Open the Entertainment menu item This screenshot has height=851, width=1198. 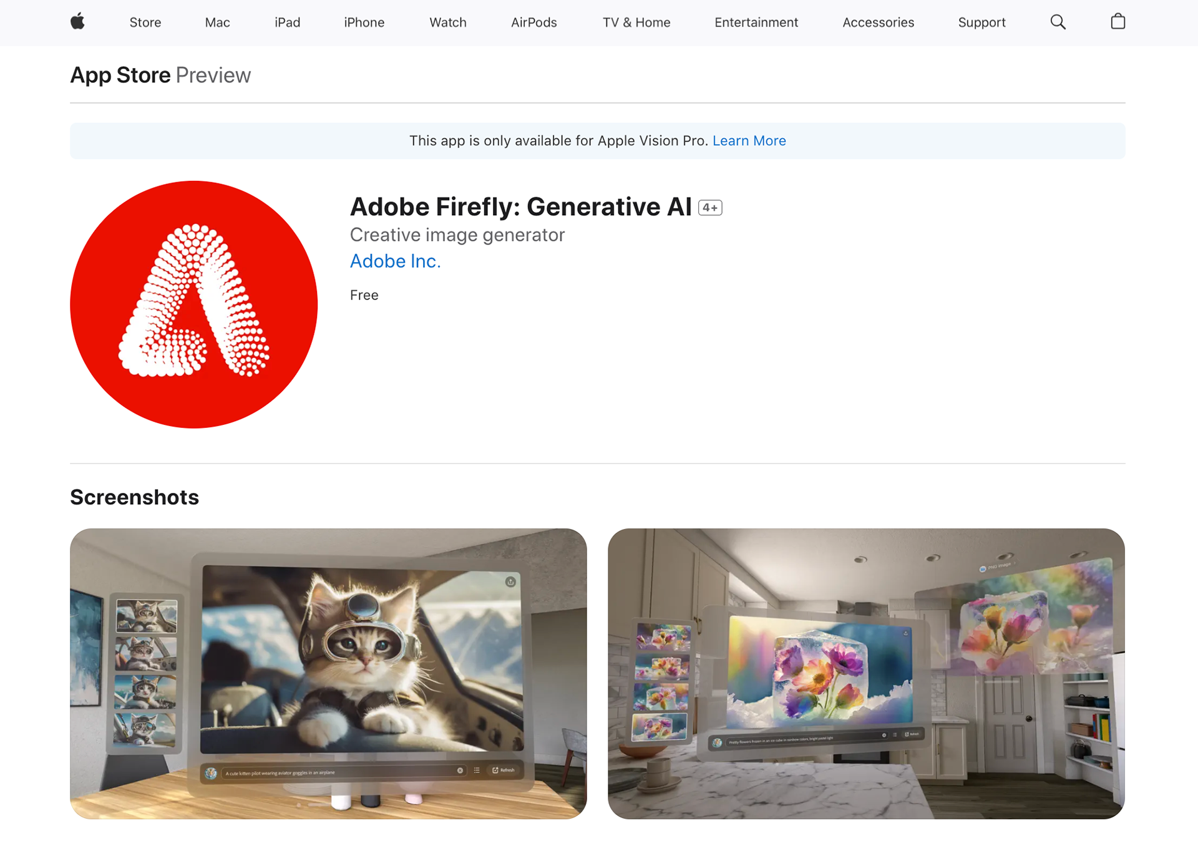(x=756, y=22)
